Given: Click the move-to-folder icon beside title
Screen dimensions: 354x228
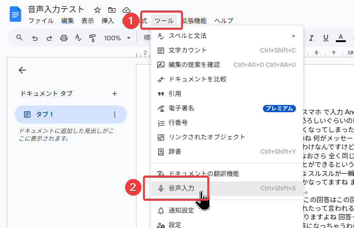Looking at the screenshot, I should pos(112,10).
